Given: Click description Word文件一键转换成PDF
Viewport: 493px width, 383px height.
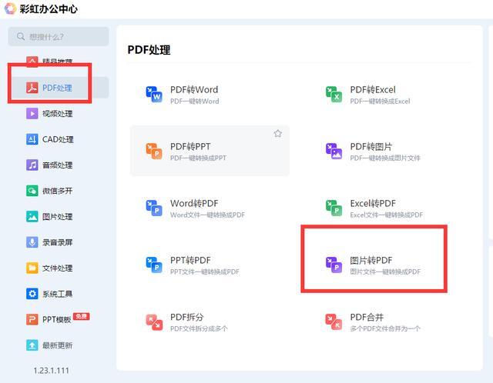Looking at the screenshot, I should 207,215.
